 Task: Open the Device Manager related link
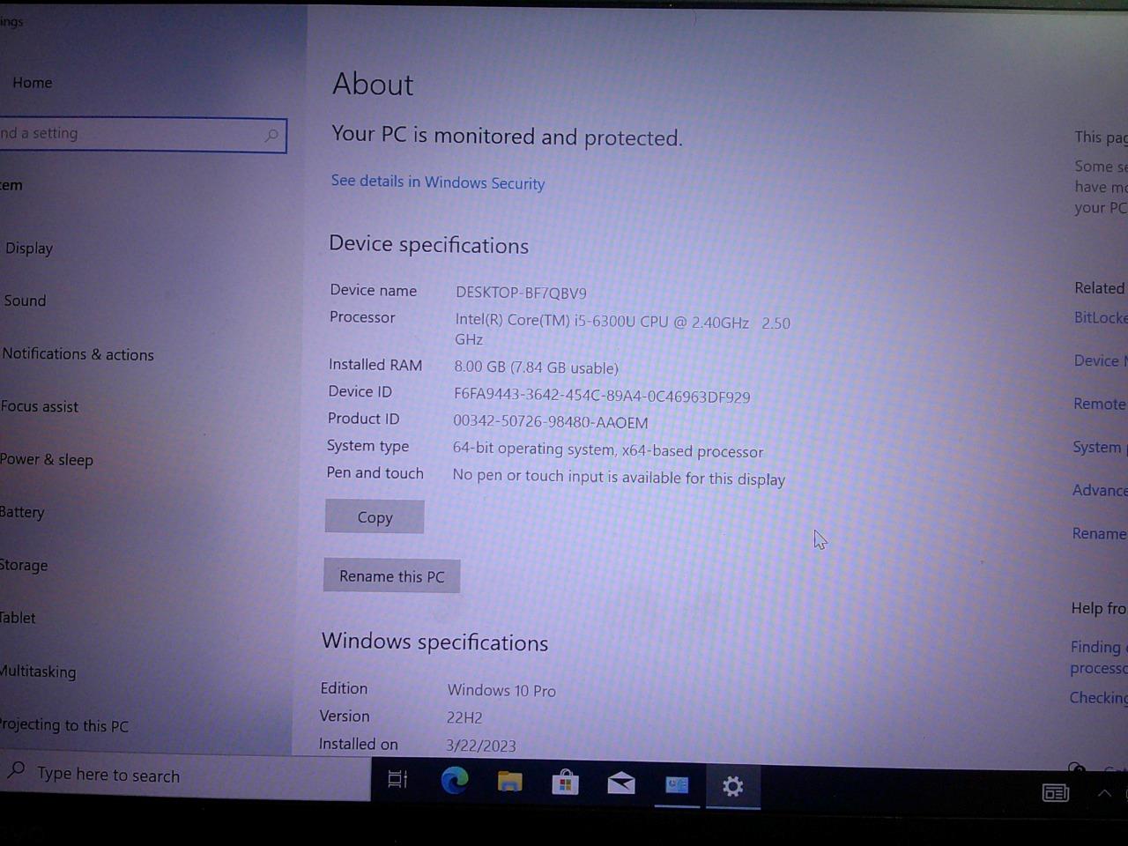coord(1100,360)
